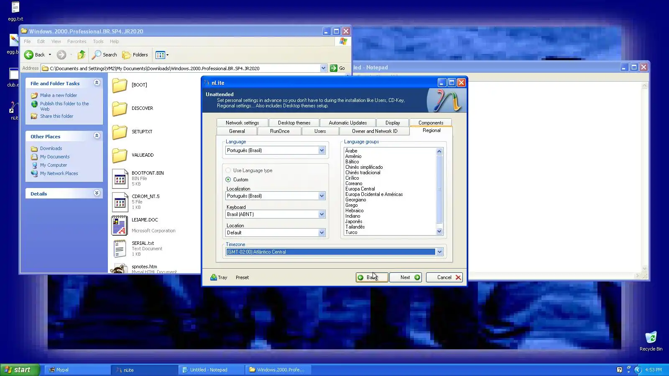Click Share this folder link
The width and height of the screenshot is (669, 376).
coord(56,116)
